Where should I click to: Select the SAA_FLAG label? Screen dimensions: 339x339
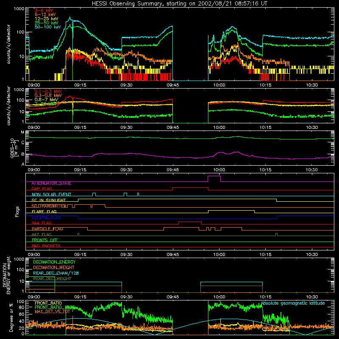click(42, 223)
